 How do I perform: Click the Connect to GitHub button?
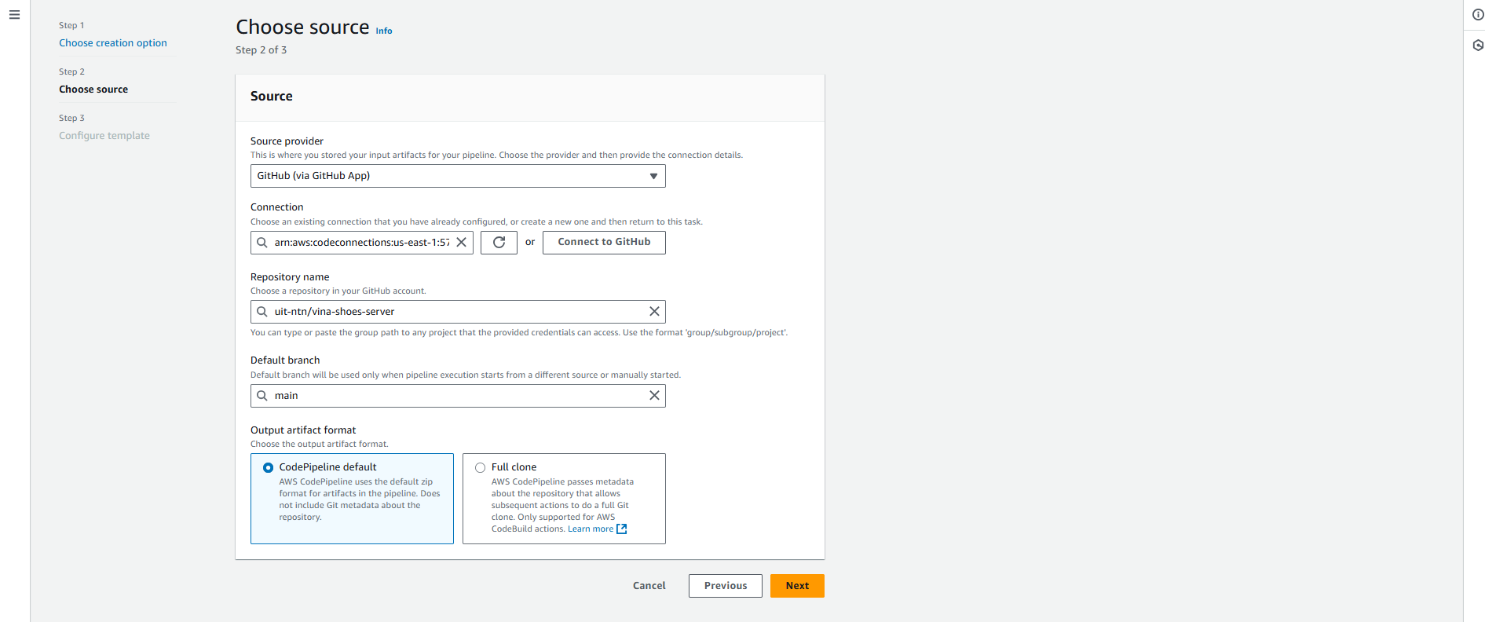(603, 243)
